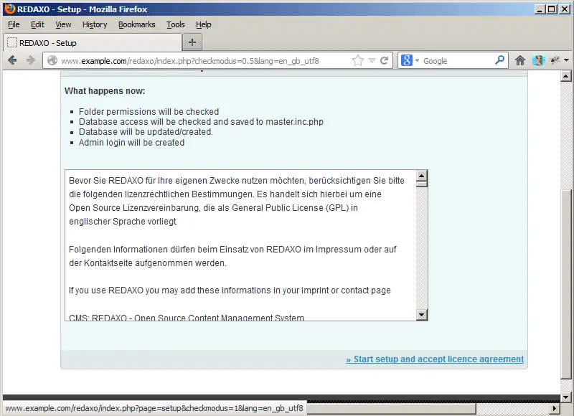Click the 'If you use REDAXO' licence line
574x416 pixels.
tap(230, 290)
